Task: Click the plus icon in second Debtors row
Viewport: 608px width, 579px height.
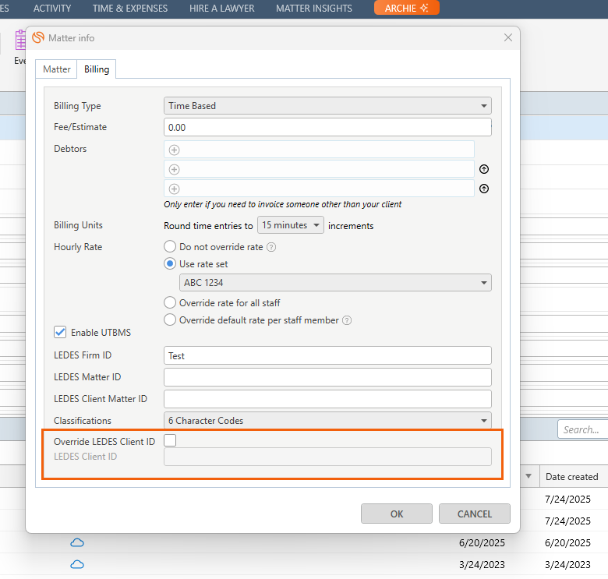Action: pyautogui.click(x=174, y=169)
